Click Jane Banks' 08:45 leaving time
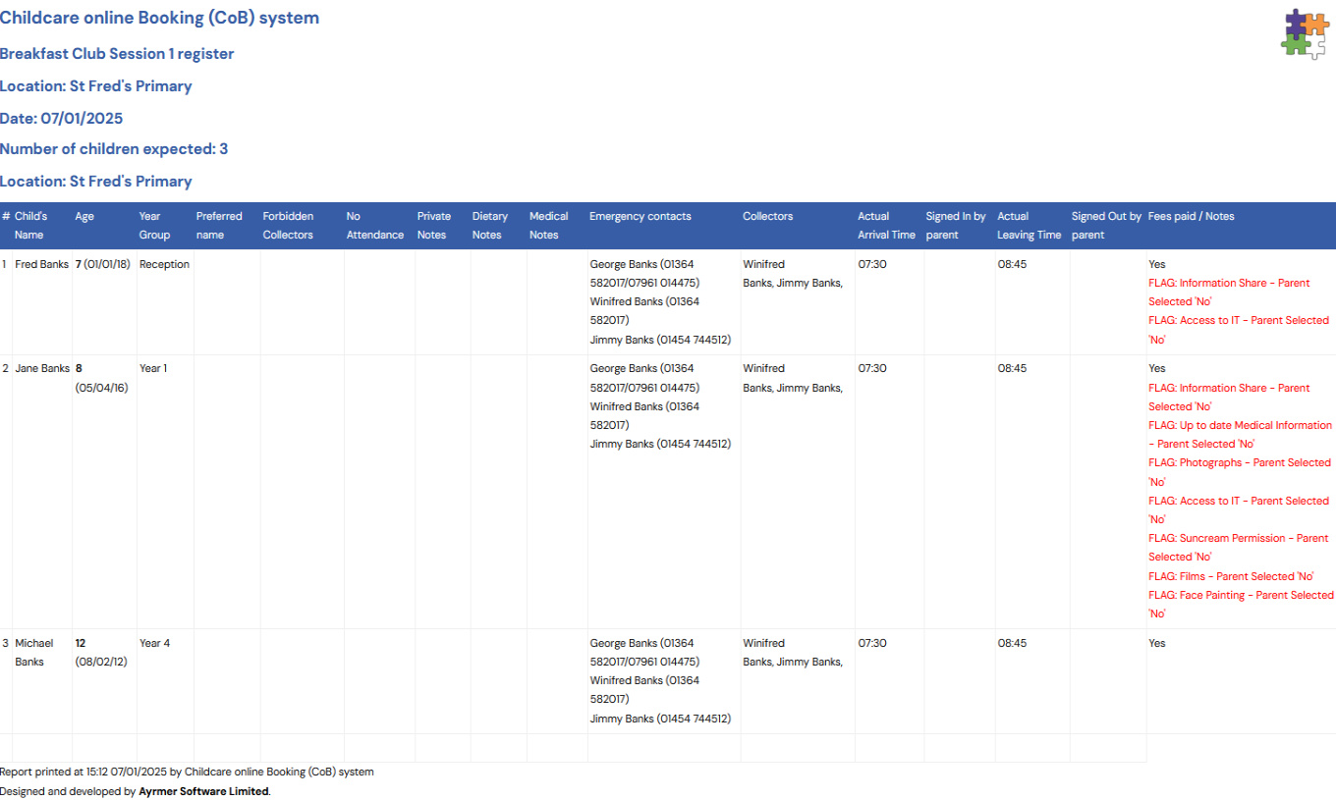This screenshot has width=1336, height=800. pos(1012,369)
